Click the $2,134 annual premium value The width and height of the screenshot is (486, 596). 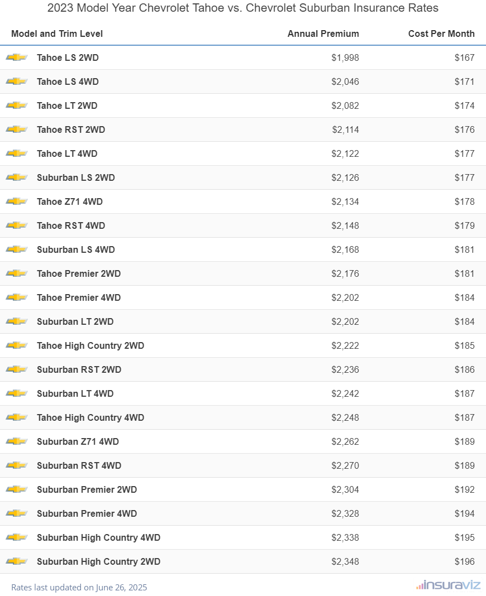coord(345,201)
